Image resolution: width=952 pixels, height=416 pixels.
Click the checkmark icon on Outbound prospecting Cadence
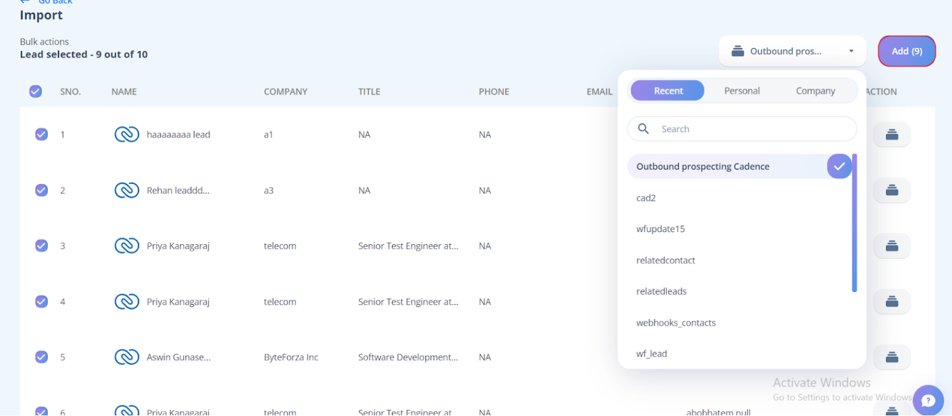(x=839, y=167)
